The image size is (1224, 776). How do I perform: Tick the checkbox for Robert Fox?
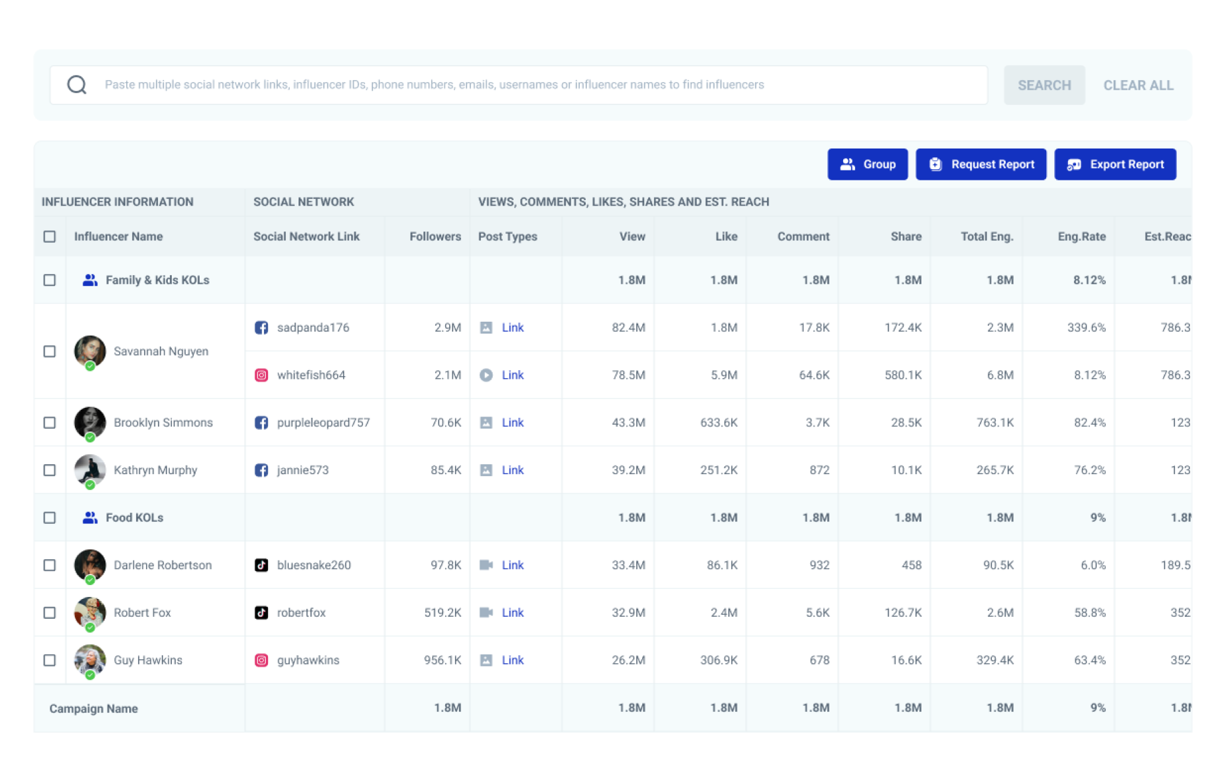tap(50, 613)
